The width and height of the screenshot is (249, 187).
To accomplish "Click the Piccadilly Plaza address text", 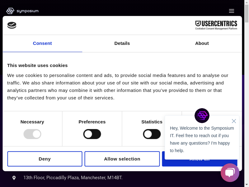I will point(73,178).
